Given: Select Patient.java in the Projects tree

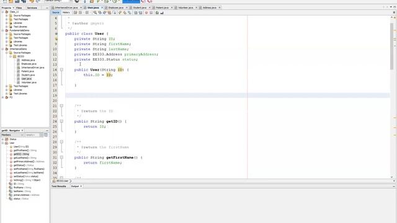Looking at the screenshot, I should (x=27, y=71).
